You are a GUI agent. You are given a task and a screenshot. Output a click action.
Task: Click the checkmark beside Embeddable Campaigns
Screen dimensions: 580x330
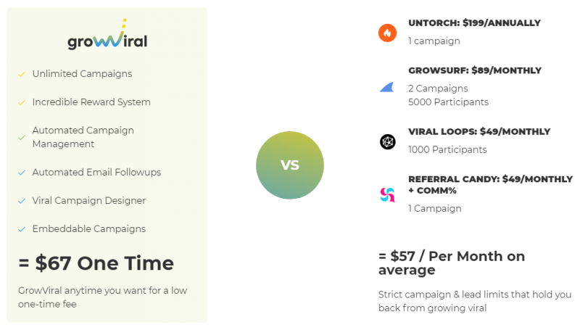coord(22,229)
